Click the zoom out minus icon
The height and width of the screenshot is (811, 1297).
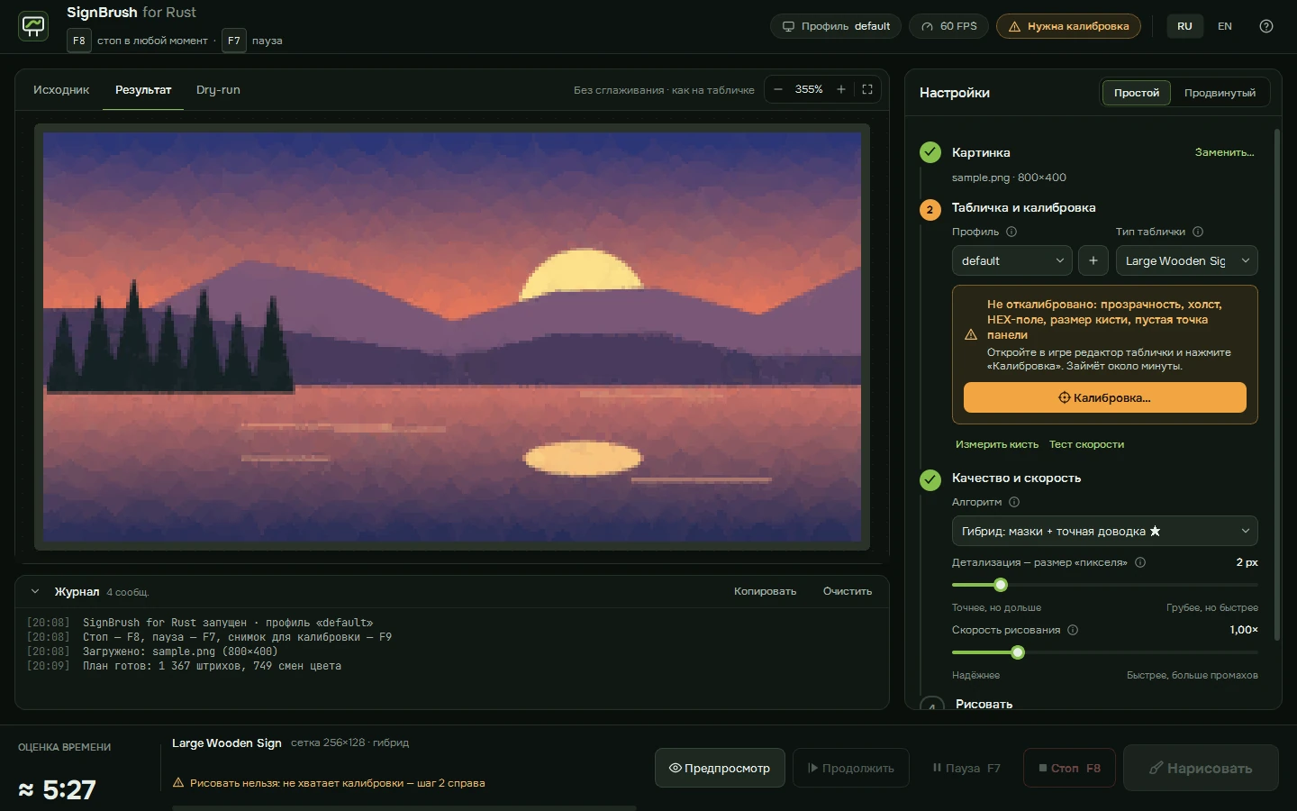point(778,89)
